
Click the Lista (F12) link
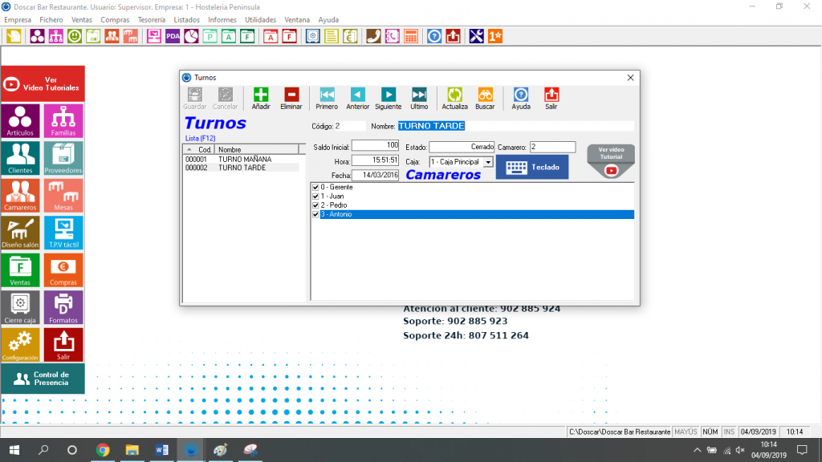point(200,138)
